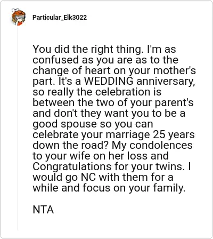Collapse the comment thread via vertical line

18,128
